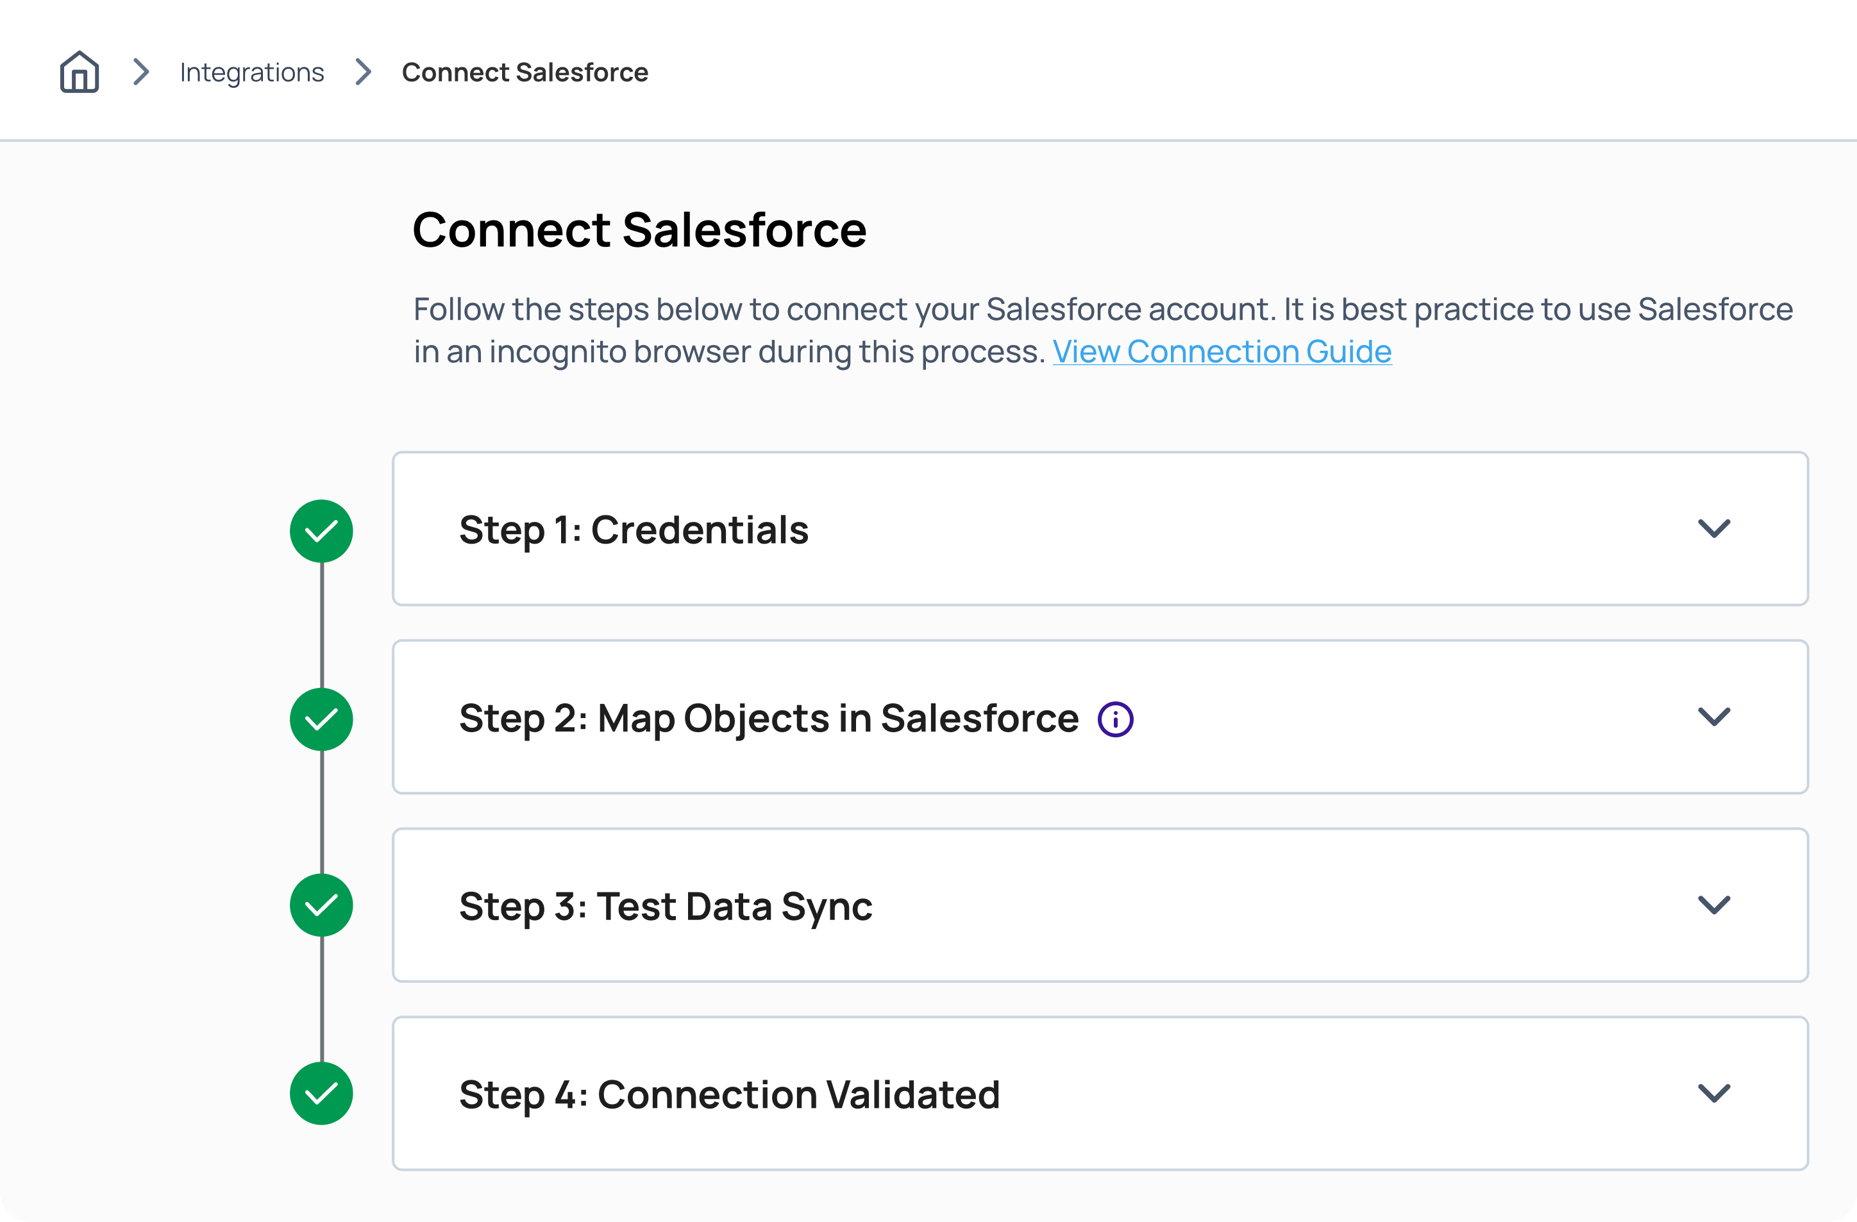Click Step 2: Map Objects in Salesforce title
The height and width of the screenshot is (1222, 1857).
click(769, 718)
